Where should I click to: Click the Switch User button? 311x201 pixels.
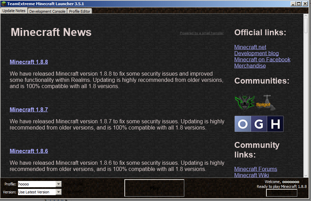(281, 193)
